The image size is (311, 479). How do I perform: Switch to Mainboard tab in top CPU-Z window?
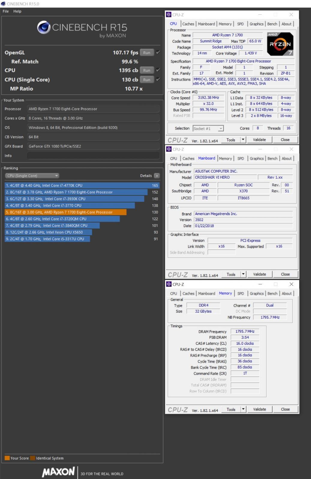tap(206, 24)
